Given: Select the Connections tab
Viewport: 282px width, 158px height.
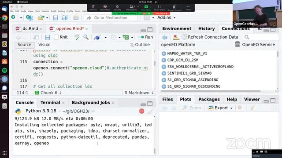Looking at the screenshot, I should click(236, 29).
